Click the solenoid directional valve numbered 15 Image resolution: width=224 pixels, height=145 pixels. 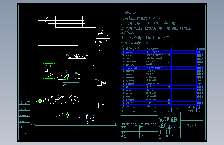coord(78,56)
